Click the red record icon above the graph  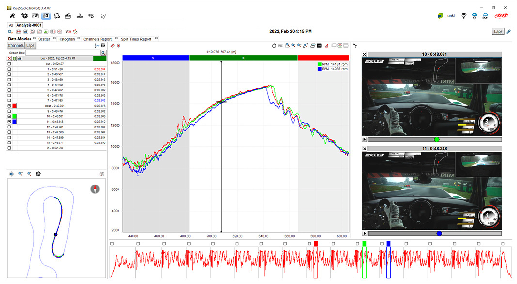point(118,45)
